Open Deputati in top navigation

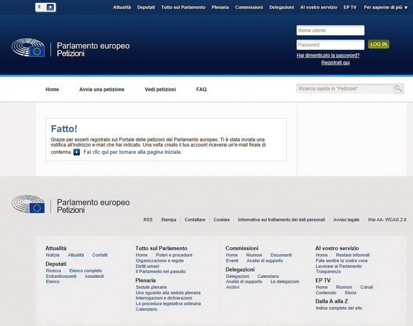click(x=146, y=7)
